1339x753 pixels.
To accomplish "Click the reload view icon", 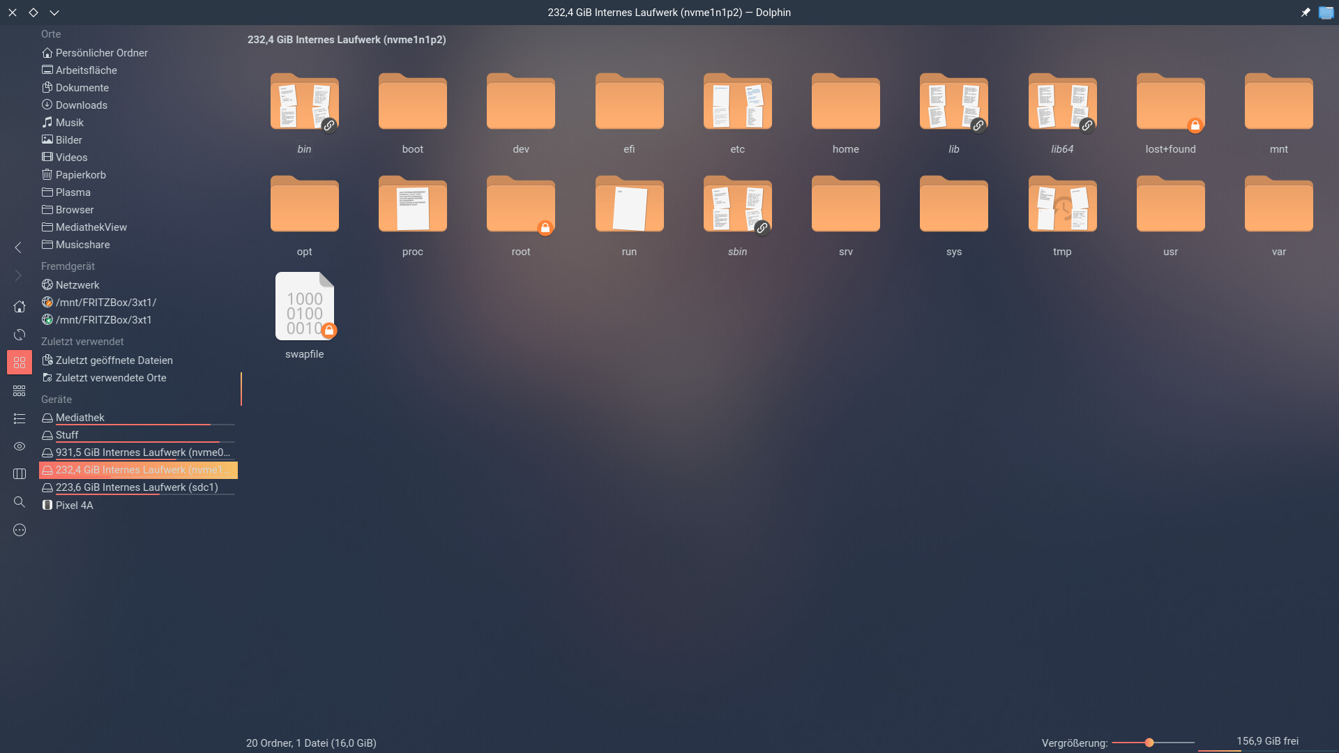I will click(x=19, y=335).
